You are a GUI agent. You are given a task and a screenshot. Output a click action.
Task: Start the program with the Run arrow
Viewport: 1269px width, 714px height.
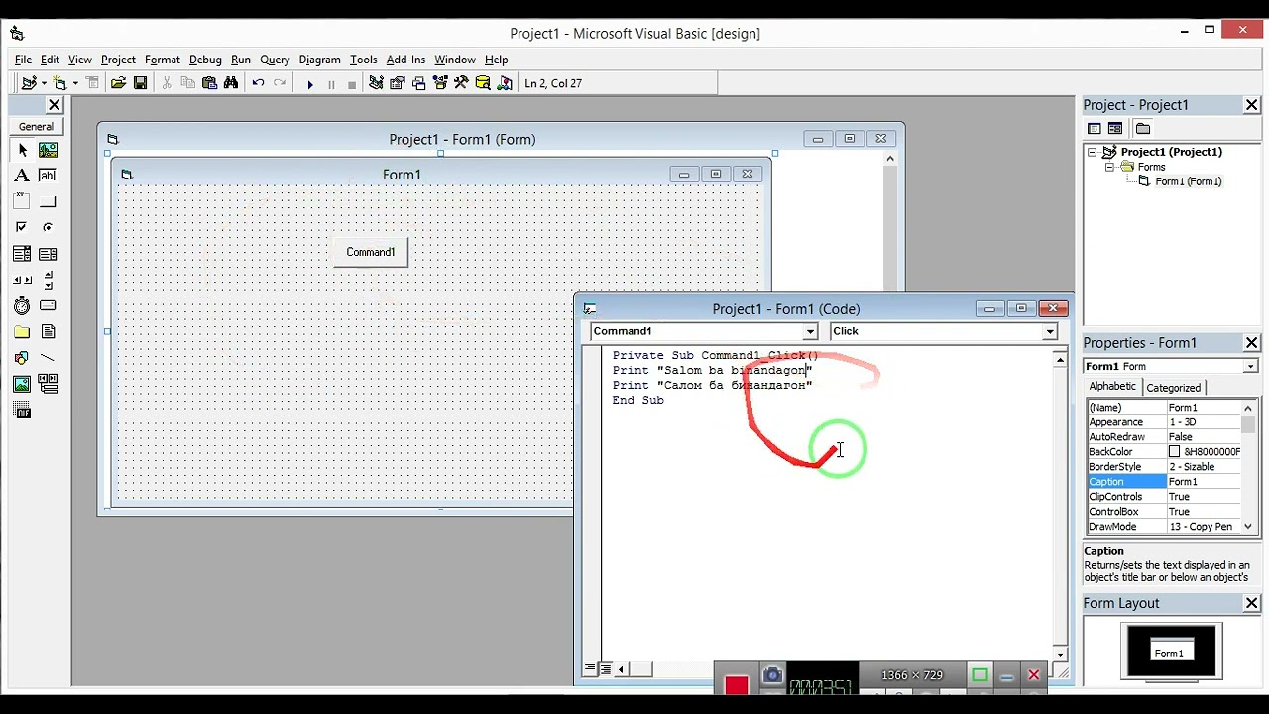(310, 84)
